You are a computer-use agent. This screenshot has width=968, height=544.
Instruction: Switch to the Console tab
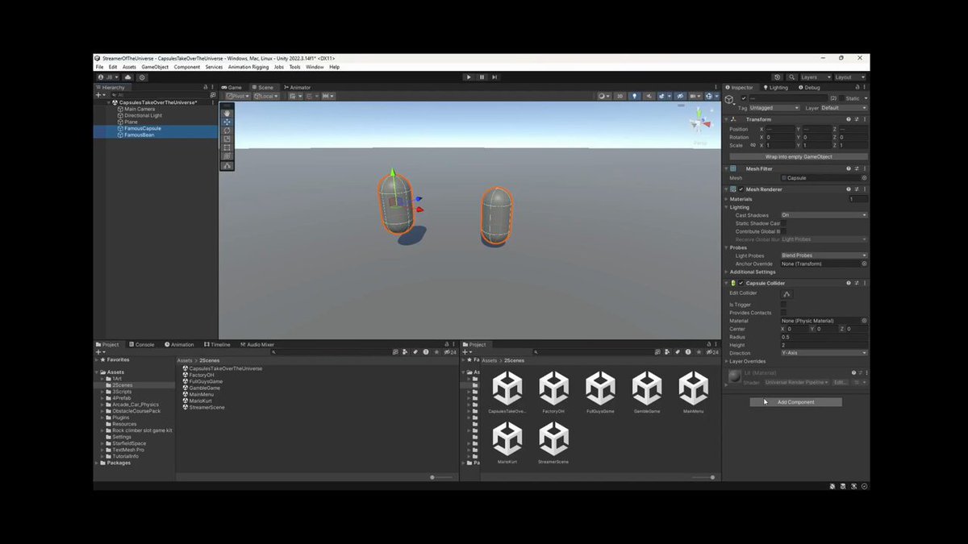click(x=141, y=344)
